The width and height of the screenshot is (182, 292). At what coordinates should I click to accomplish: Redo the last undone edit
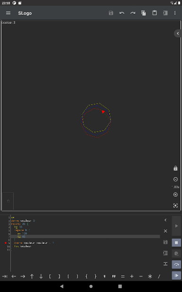133,13
